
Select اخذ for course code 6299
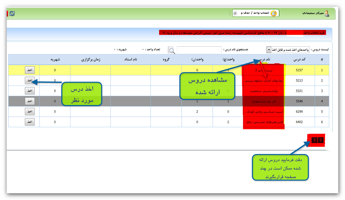click(x=30, y=111)
